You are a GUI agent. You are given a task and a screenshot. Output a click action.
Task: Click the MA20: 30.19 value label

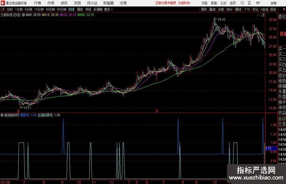(x=68, y=15)
